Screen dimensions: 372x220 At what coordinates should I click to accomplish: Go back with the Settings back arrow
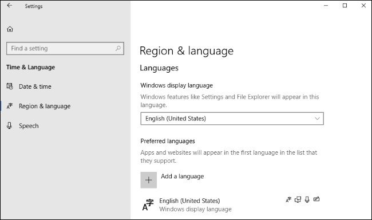[x=10, y=6]
